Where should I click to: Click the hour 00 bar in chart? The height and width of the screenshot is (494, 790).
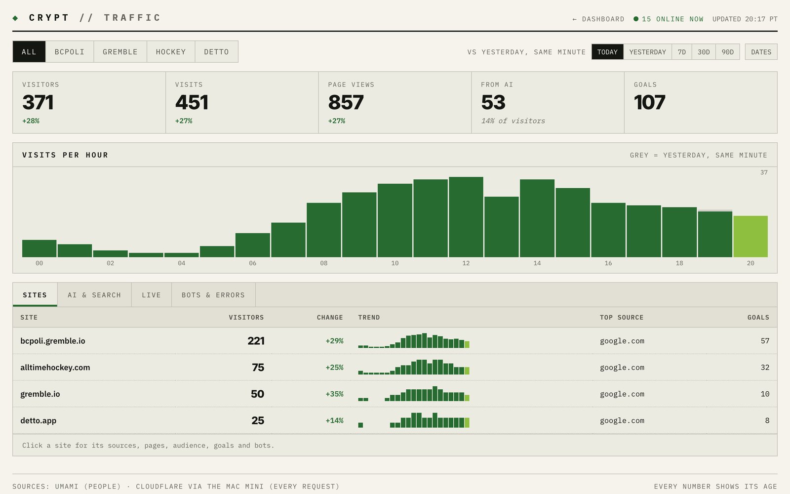39,248
